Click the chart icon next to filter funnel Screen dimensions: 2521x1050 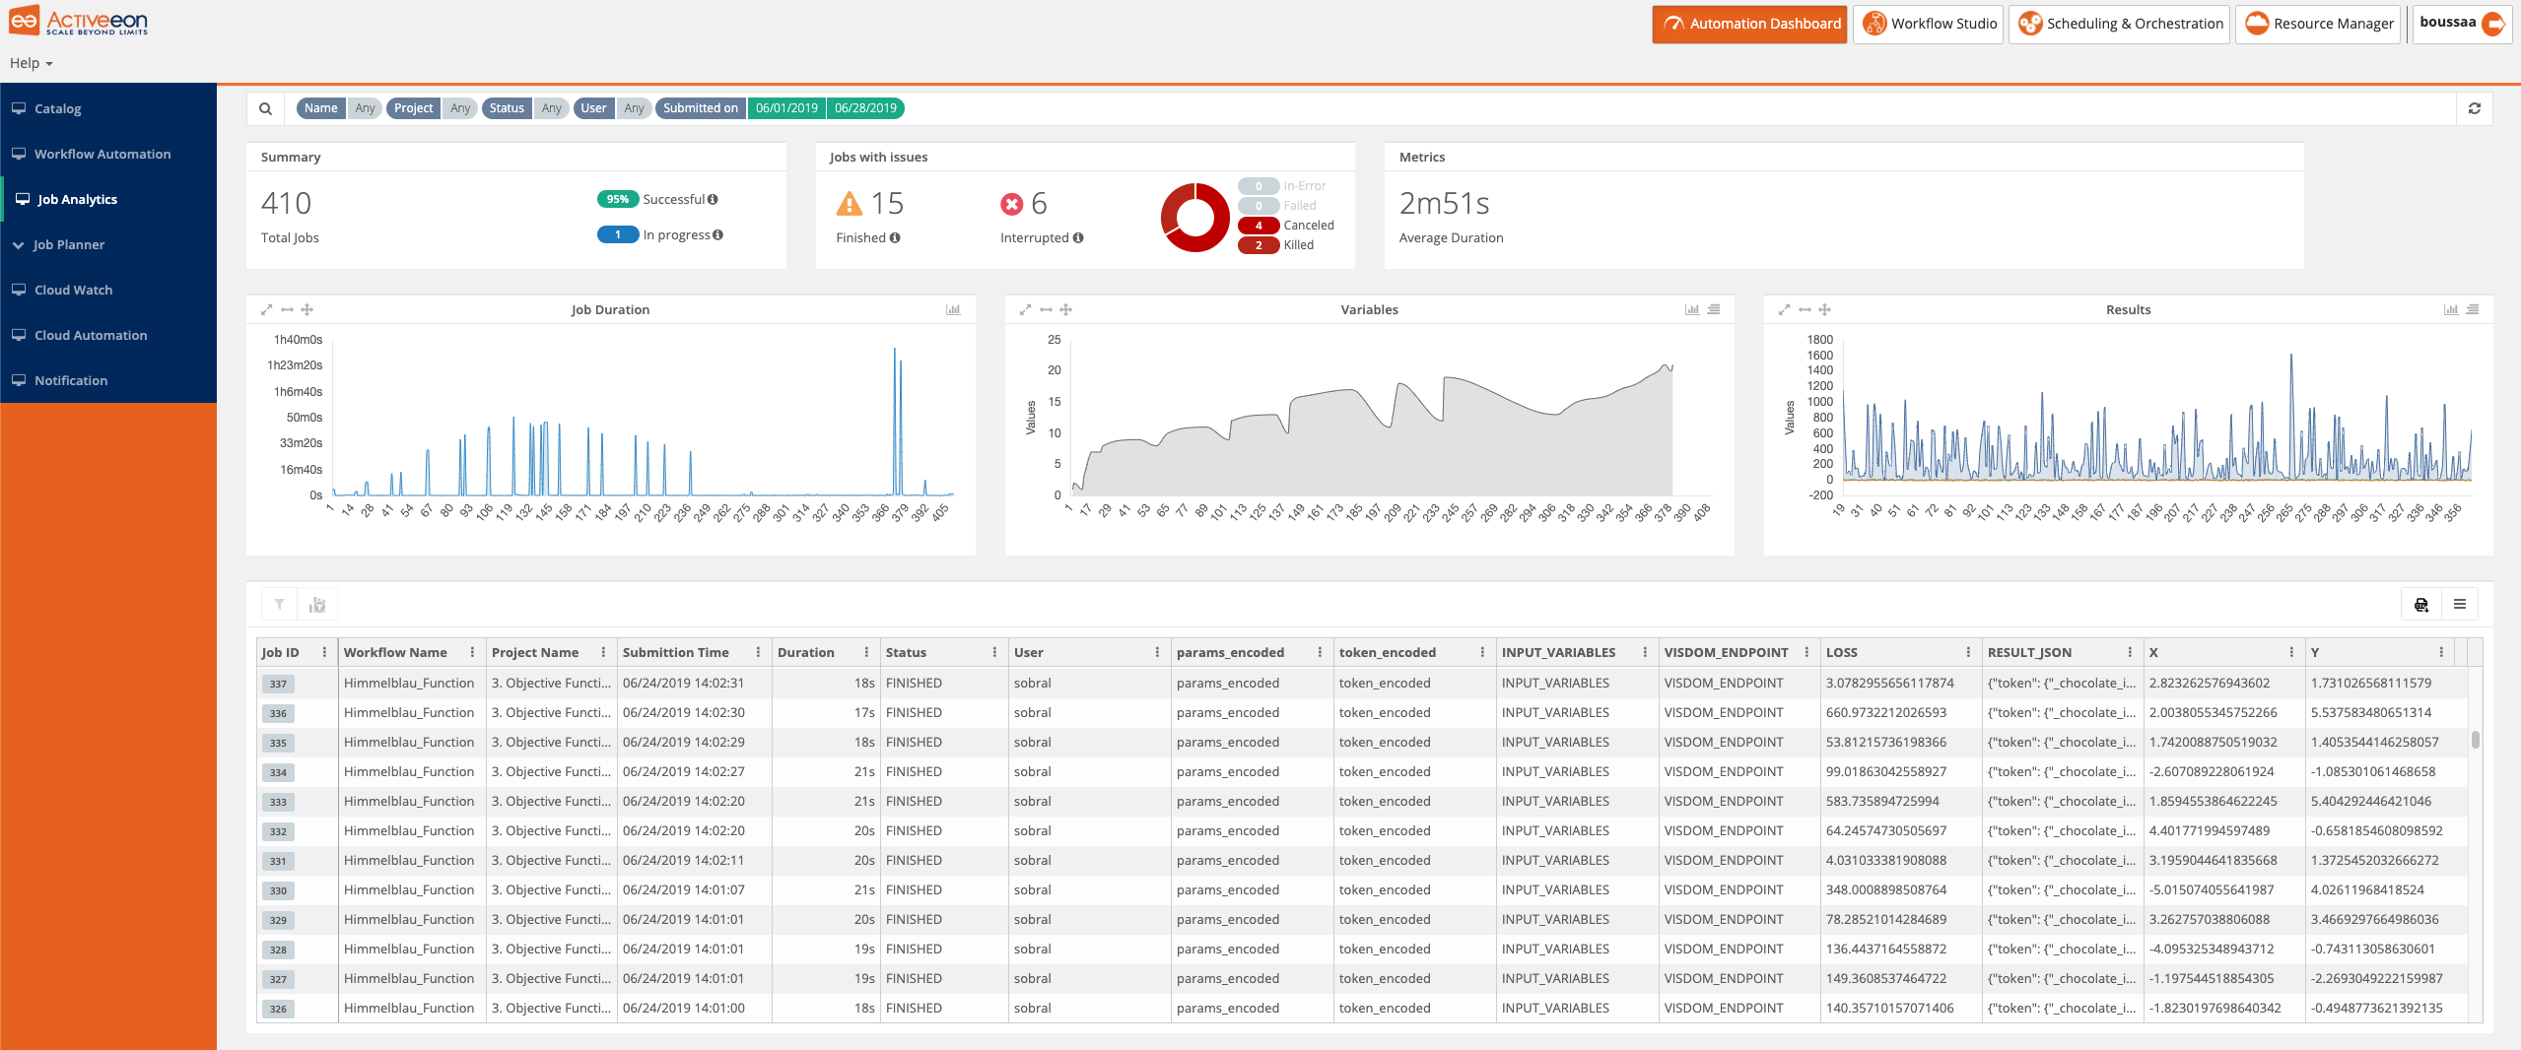click(317, 604)
